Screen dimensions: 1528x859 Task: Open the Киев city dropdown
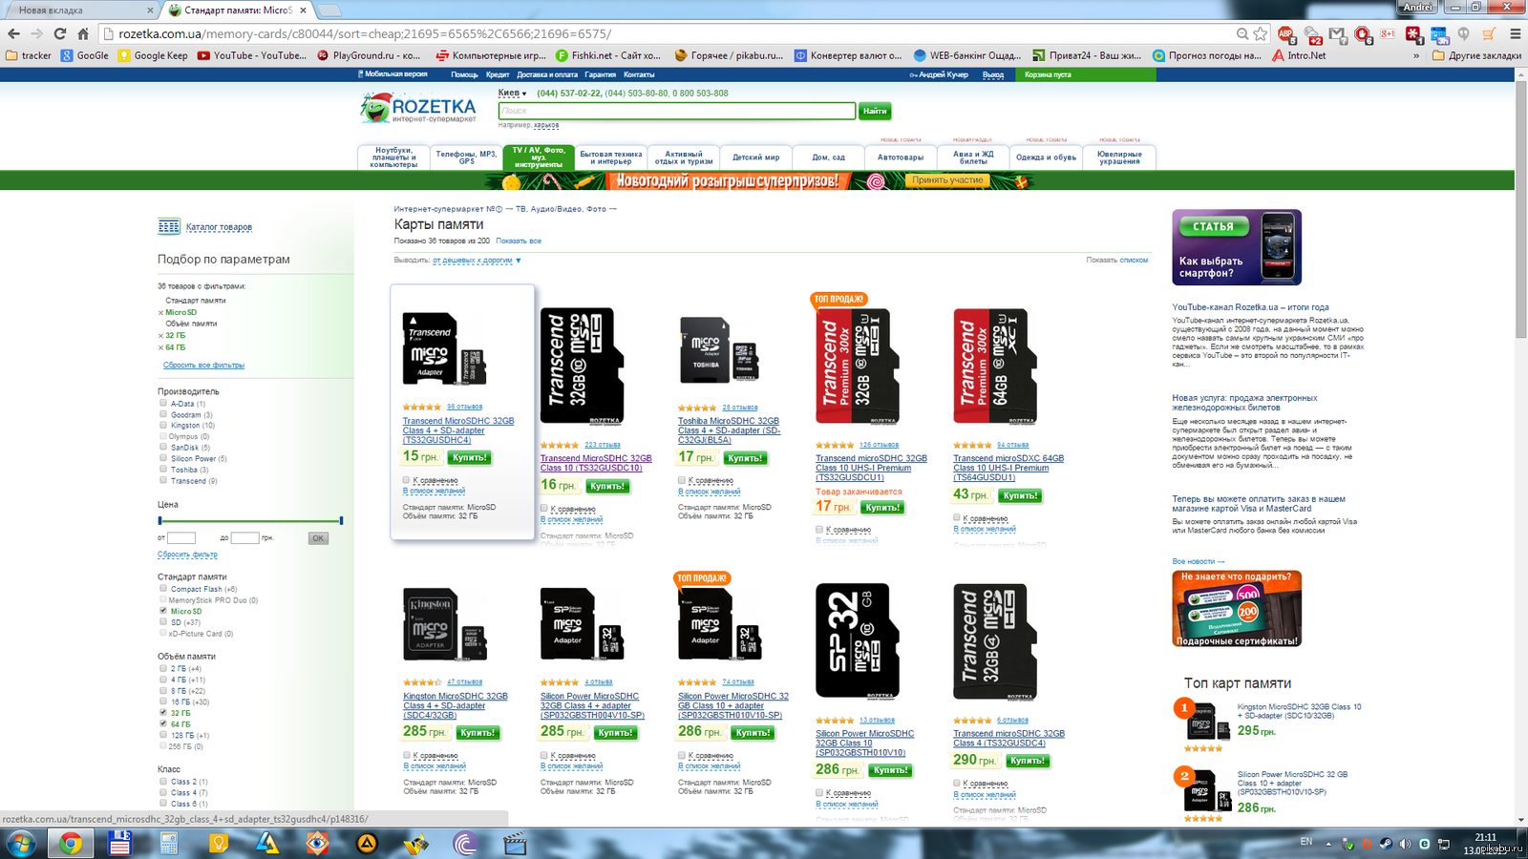(x=512, y=93)
